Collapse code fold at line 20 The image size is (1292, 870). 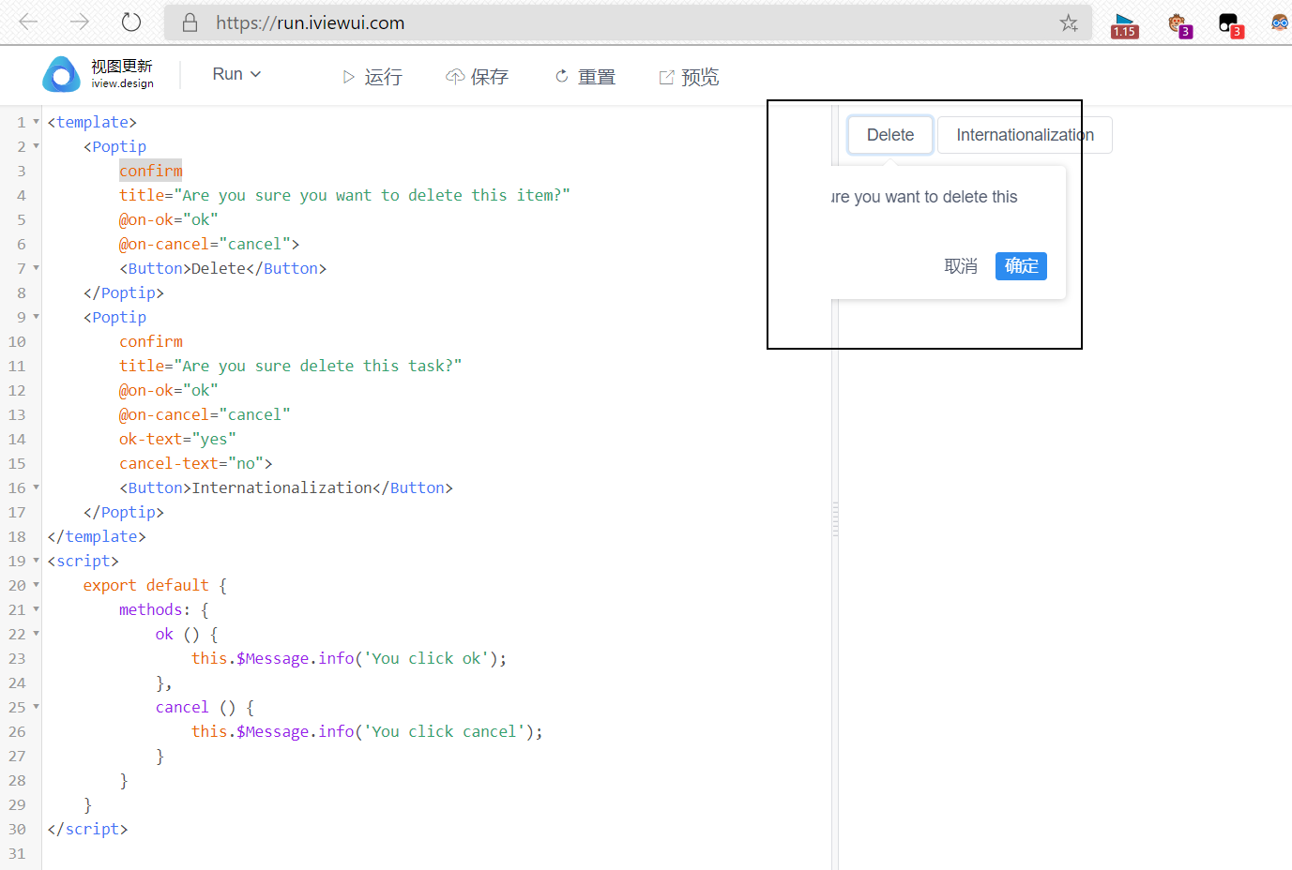coord(37,585)
